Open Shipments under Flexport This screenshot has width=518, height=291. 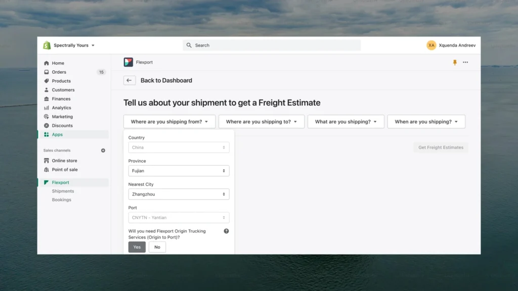pos(63,191)
